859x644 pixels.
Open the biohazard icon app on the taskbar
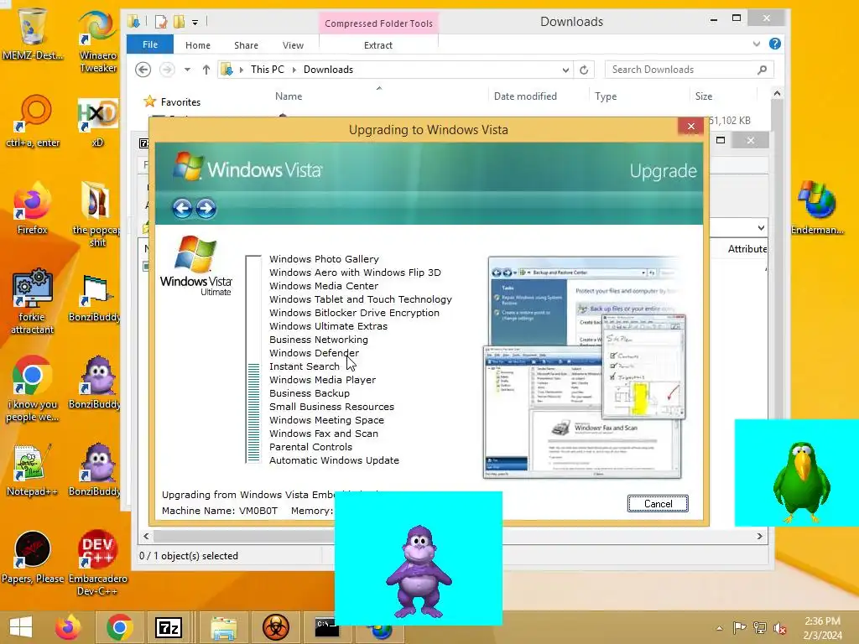(x=275, y=627)
